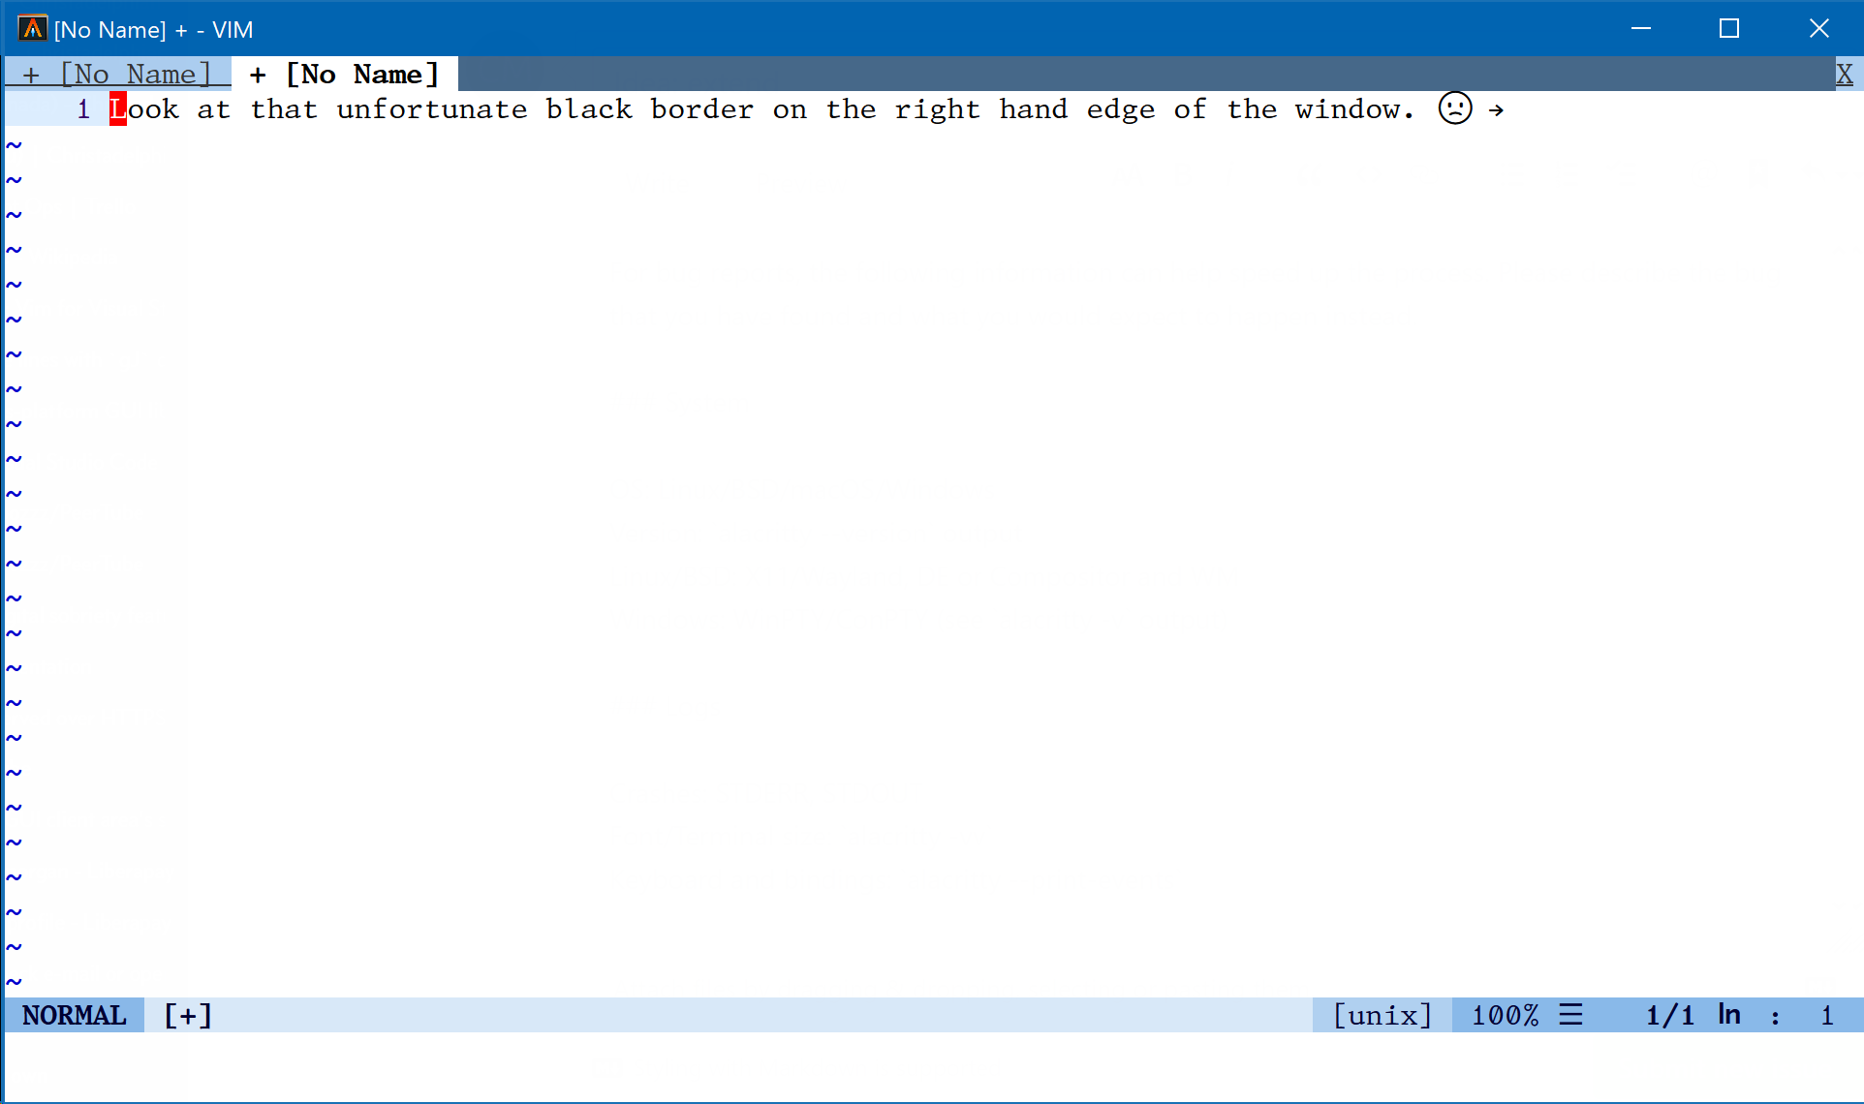Click the 'ln' line number symbol in statusline
The image size is (1864, 1104).
(x=1729, y=1015)
